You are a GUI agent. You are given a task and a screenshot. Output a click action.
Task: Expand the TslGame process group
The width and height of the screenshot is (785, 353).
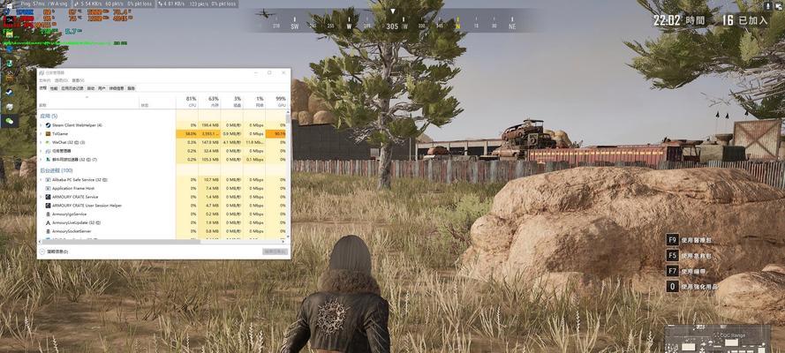point(41,133)
